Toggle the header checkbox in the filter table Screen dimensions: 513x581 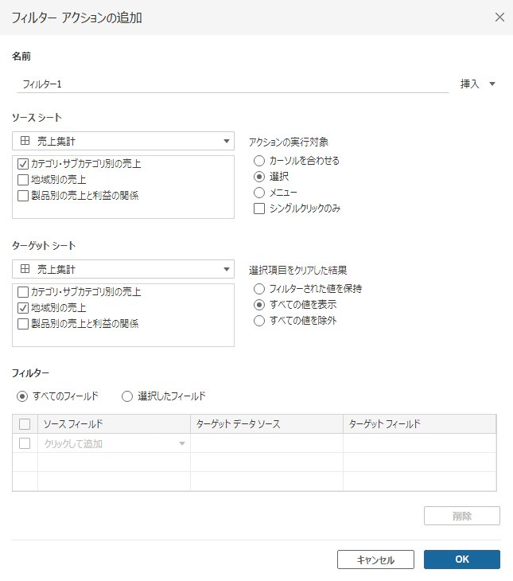tap(25, 424)
